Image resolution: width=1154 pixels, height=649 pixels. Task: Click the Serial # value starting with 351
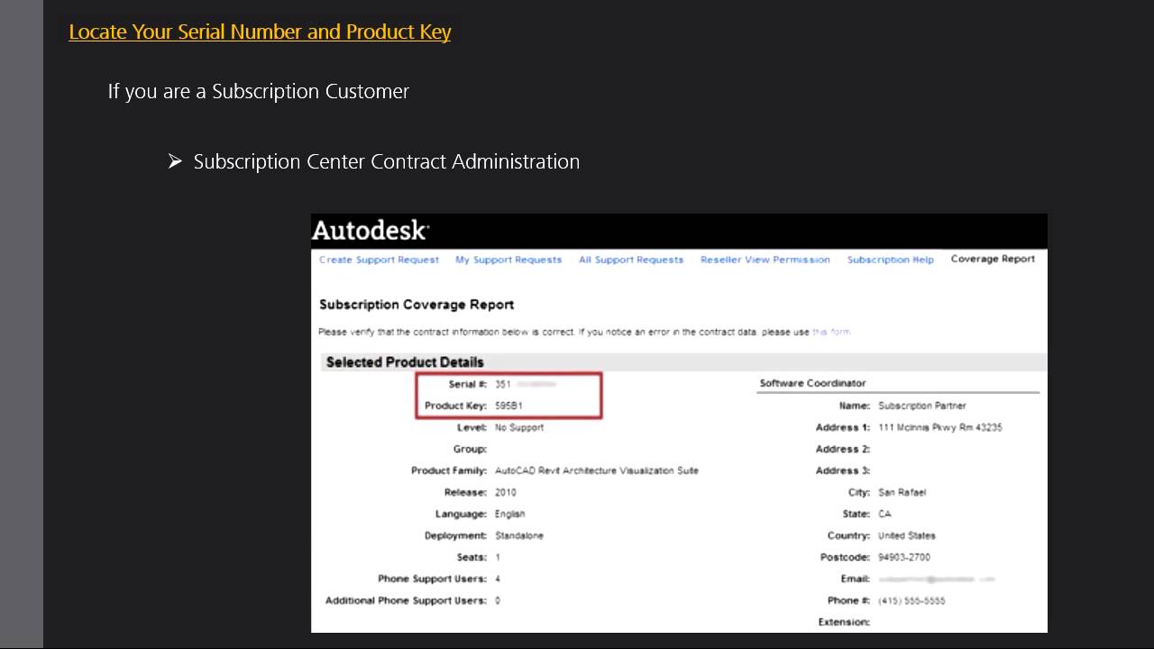(525, 385)
